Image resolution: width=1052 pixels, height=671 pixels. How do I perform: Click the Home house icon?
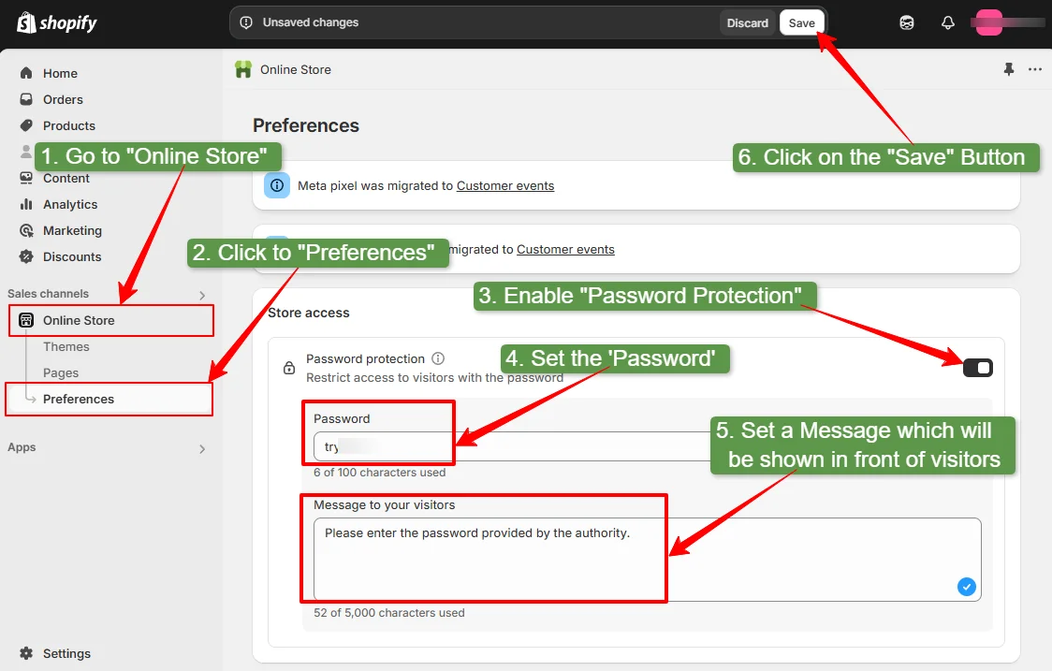pos(26,72)
